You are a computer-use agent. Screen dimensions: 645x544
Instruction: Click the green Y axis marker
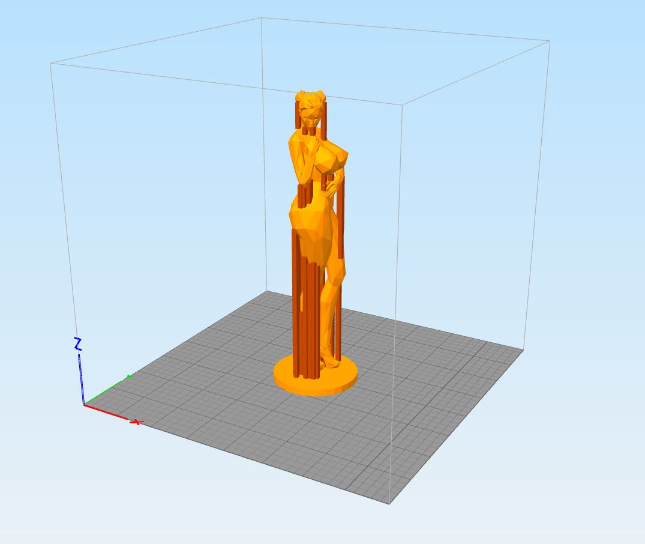tap(130, 376)
